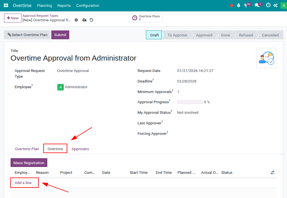Open the Discuss messages icon showing 2
Screen dimensions: 287x198
pyautogui.click(x=257, y=5)
